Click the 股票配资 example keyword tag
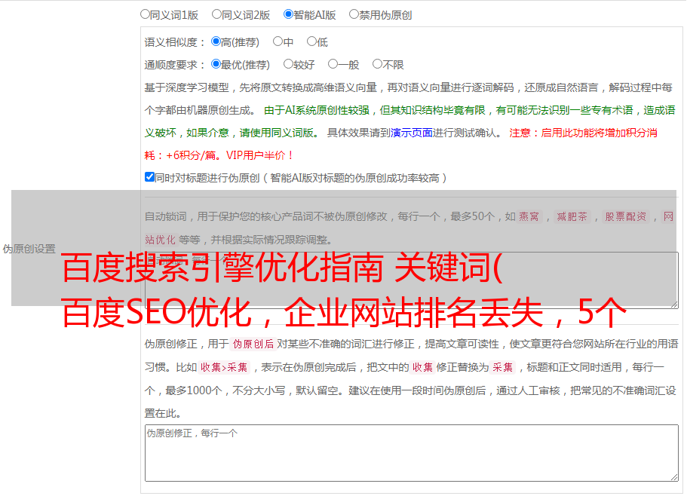This screenshot has height=496, width=687. click(x=626, y=216)
